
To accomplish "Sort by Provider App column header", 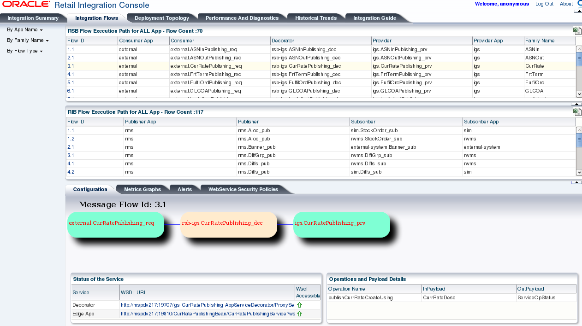I will tap(498, 41).
